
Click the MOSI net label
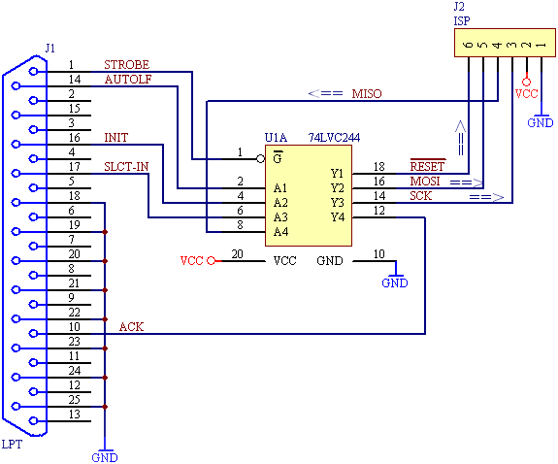click(425, 182)
